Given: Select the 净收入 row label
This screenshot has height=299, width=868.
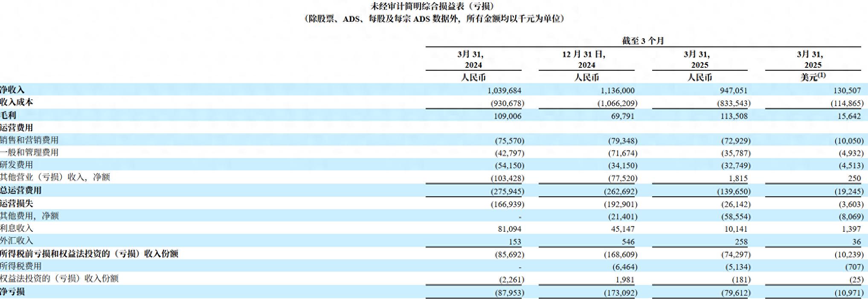Looking at the screenshot, I should [12, 90].
